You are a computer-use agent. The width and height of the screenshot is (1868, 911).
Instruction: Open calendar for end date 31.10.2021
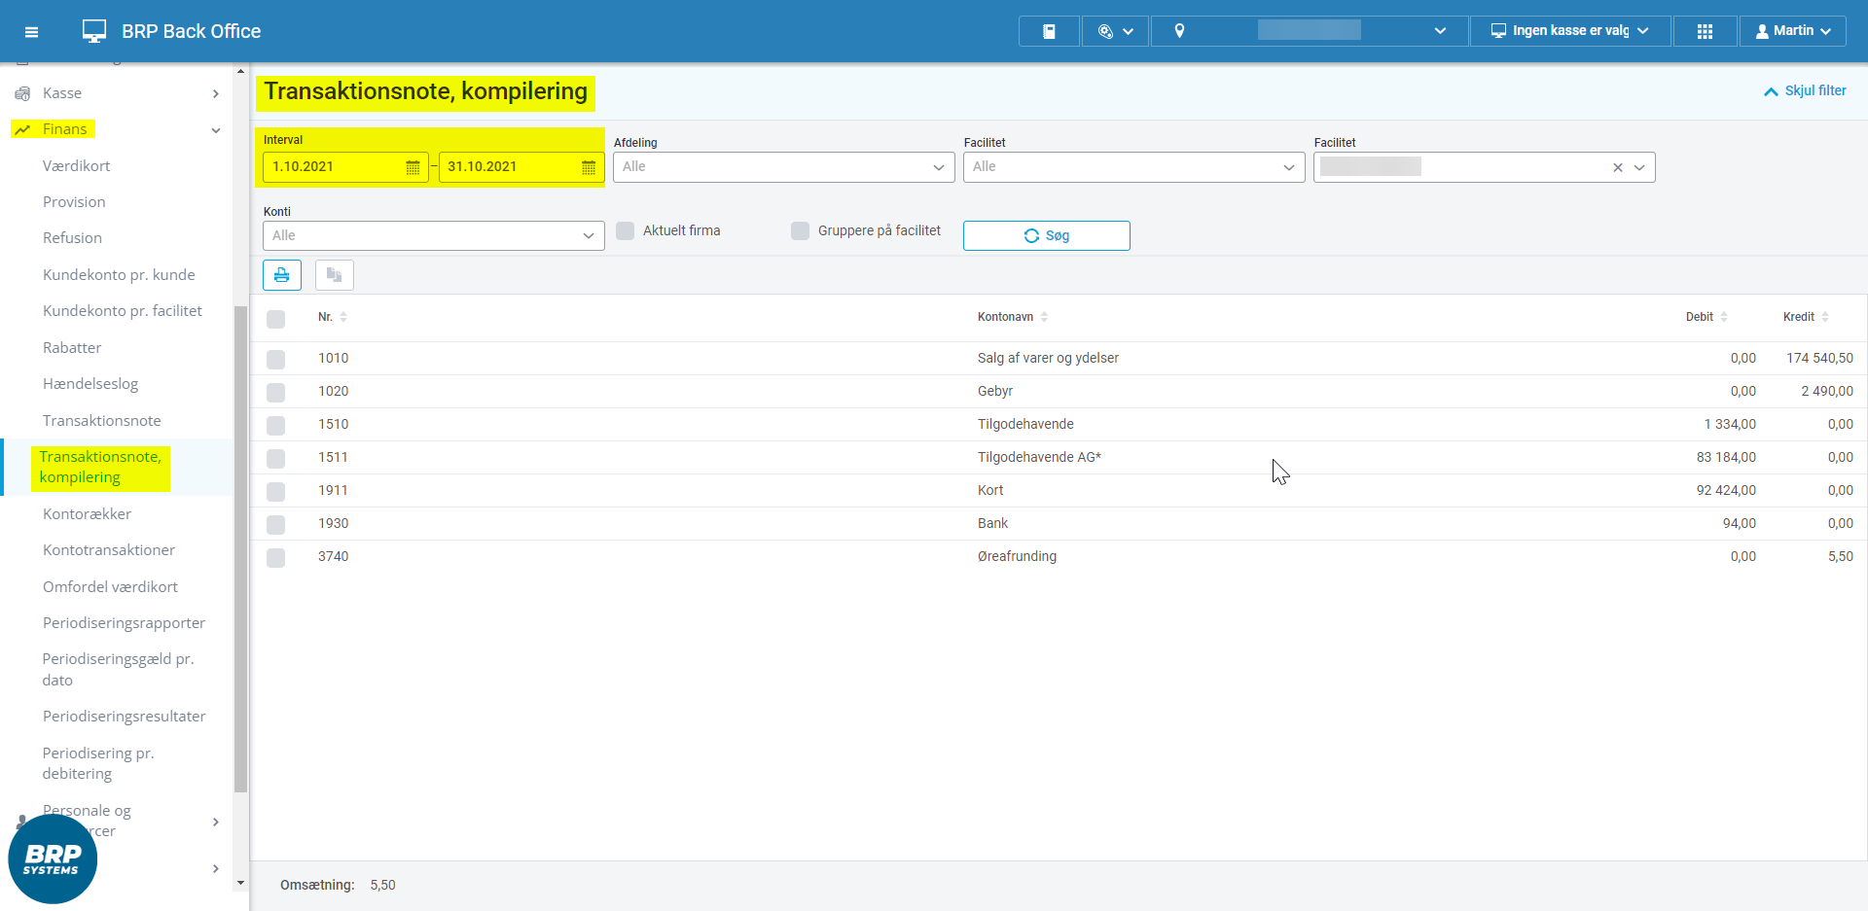589,167
